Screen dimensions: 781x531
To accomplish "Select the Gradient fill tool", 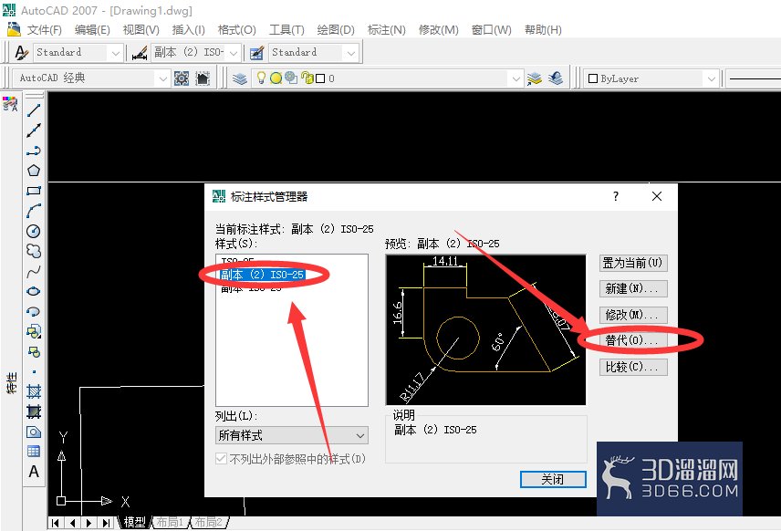I will pyautogui.click(x=34, y=411).
